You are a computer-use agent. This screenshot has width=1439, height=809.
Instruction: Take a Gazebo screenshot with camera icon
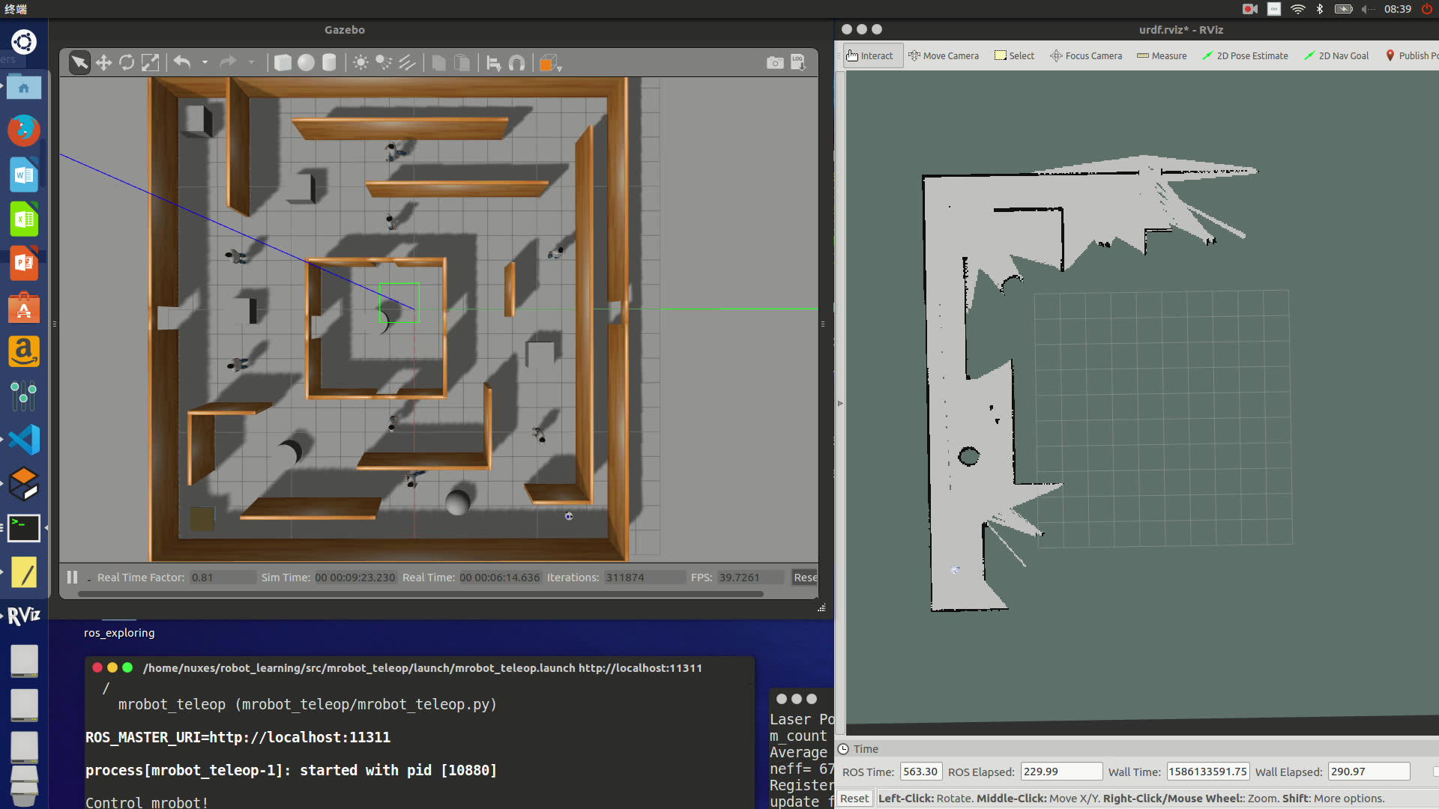(775, 63)
